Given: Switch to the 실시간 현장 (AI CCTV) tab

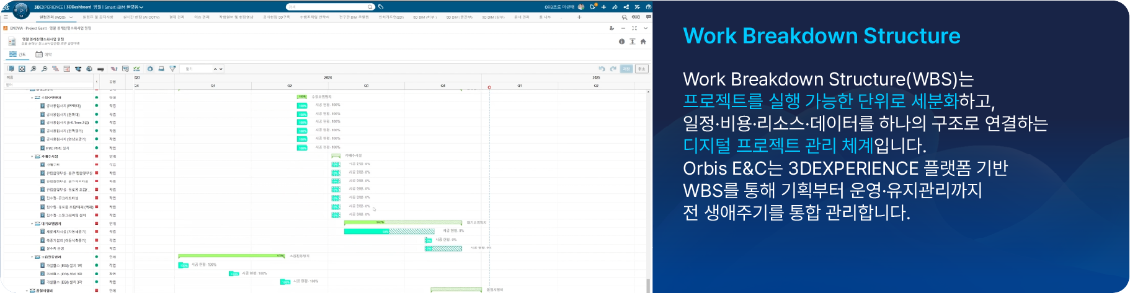Looking at the screenshot, I should pyautogui.click(x=141, y=17).
